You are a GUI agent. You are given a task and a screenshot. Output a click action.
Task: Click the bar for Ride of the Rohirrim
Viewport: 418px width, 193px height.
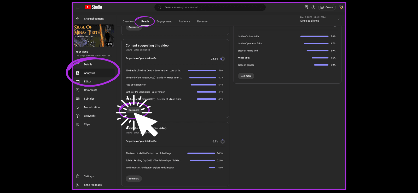pyautogui.click(x=204, y=85)
